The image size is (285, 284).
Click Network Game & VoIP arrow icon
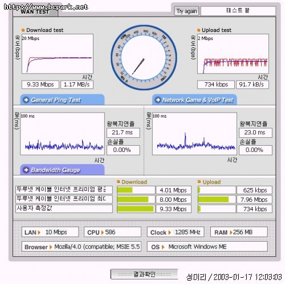tap(158, 100)
